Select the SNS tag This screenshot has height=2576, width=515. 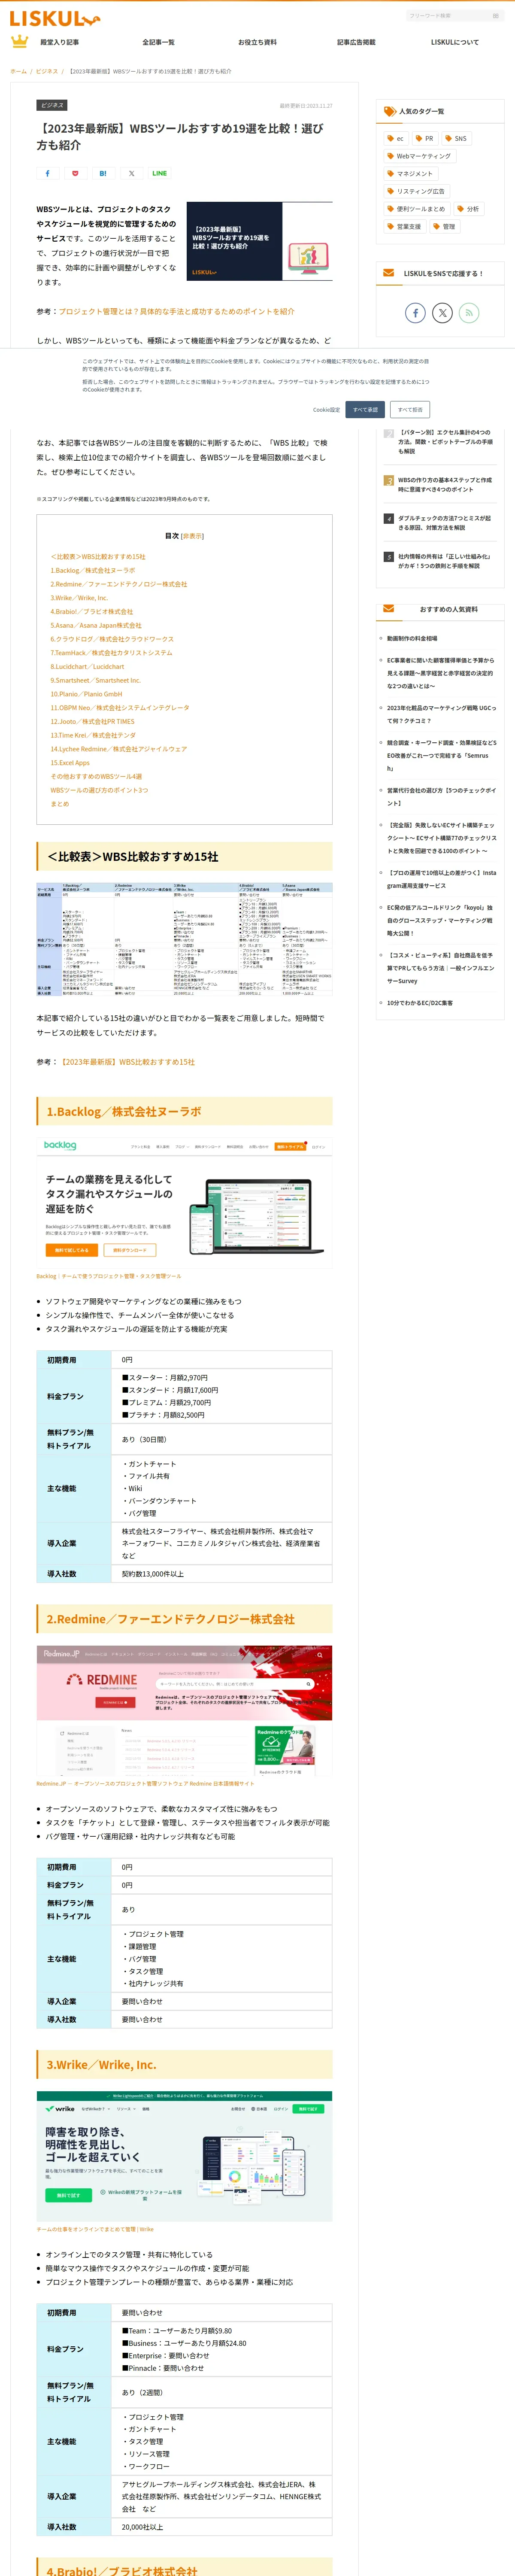click(x=456, y=139)
